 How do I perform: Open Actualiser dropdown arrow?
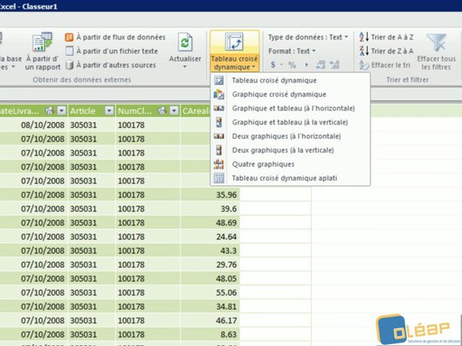coord(185,67)
